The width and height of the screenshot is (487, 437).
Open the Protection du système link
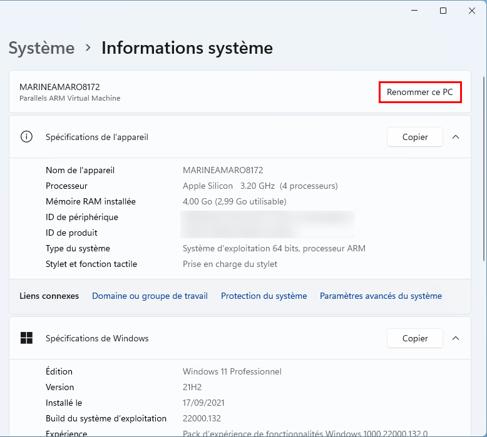click(264, 296)
